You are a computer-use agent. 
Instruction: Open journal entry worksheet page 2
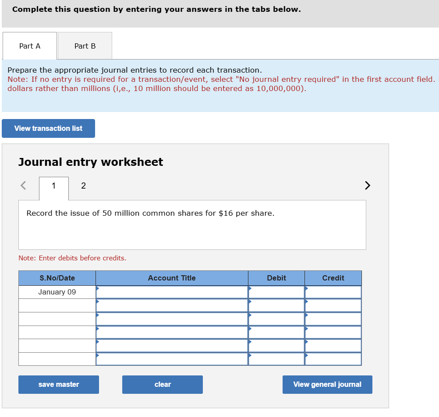click(83, 186)
